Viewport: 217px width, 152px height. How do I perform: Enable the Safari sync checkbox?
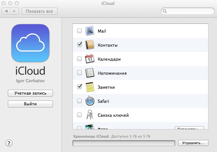[79, 101]
